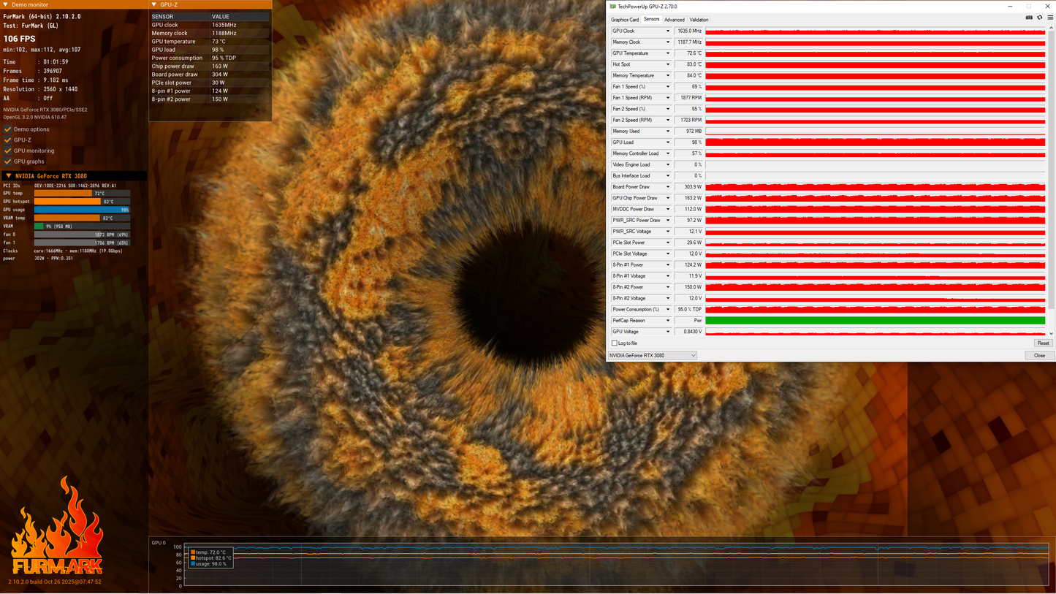Screen dimensions: 1056x594
Task: Click the GPU 0 graph legend box
Action: (210, 558)
